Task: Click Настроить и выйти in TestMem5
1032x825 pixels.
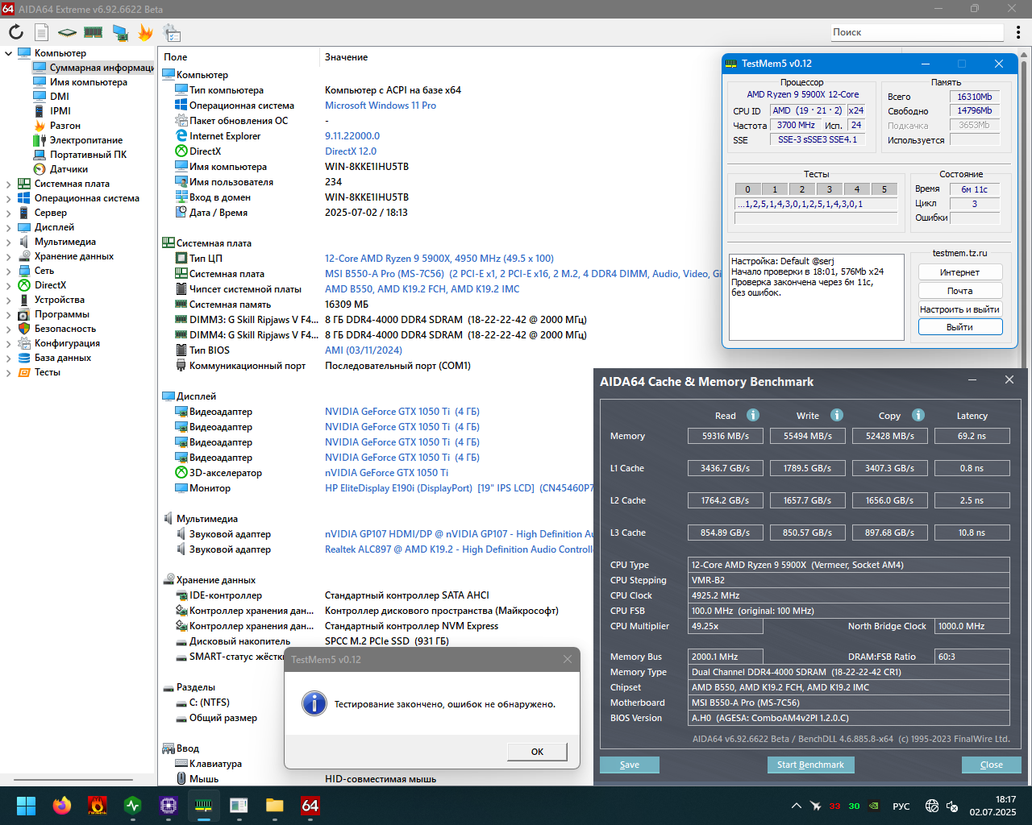Action: [959, 309]
